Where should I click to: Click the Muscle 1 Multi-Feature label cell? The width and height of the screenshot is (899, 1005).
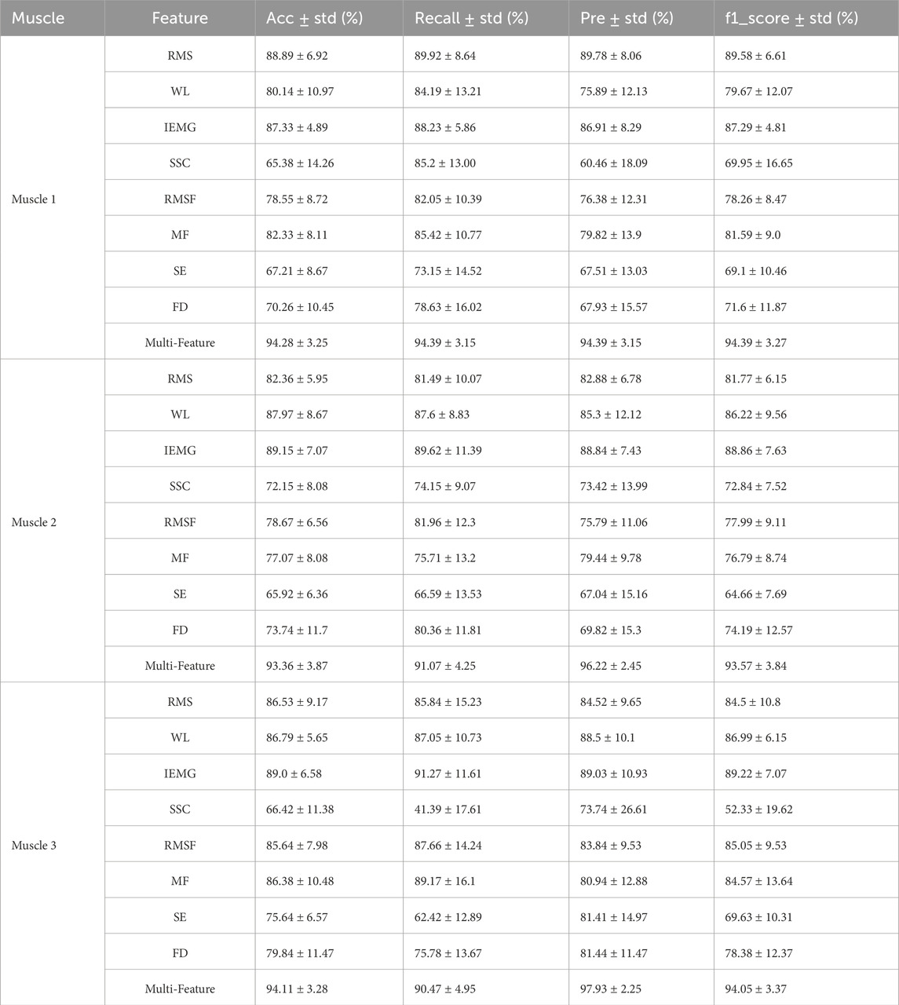click(x=180, y=342)
